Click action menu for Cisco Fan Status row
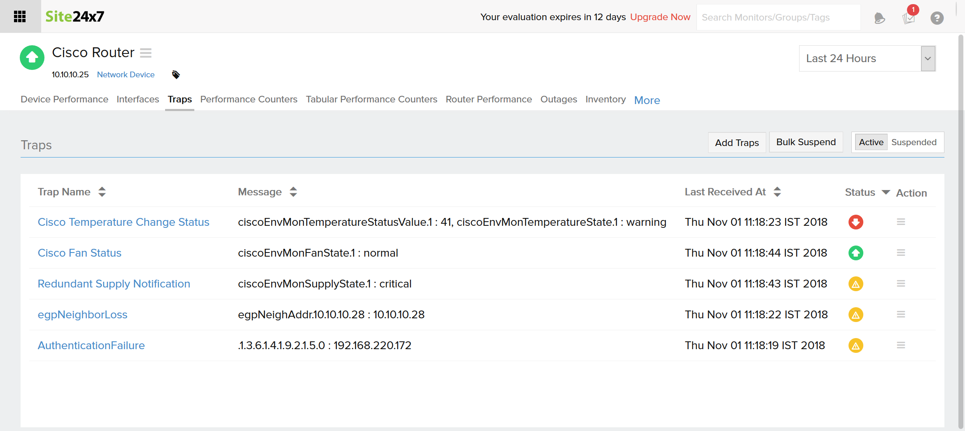Viewport: 965px width, 431px height. pos(901,253)
